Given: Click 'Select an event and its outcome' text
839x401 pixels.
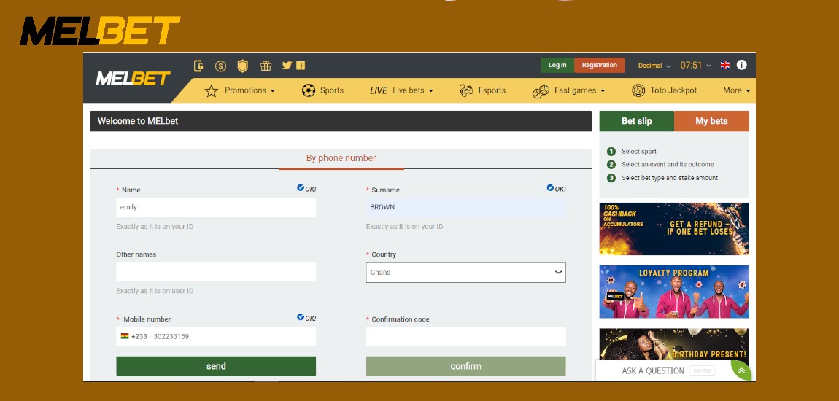Looking at the screenshot, I should [668, 164].
